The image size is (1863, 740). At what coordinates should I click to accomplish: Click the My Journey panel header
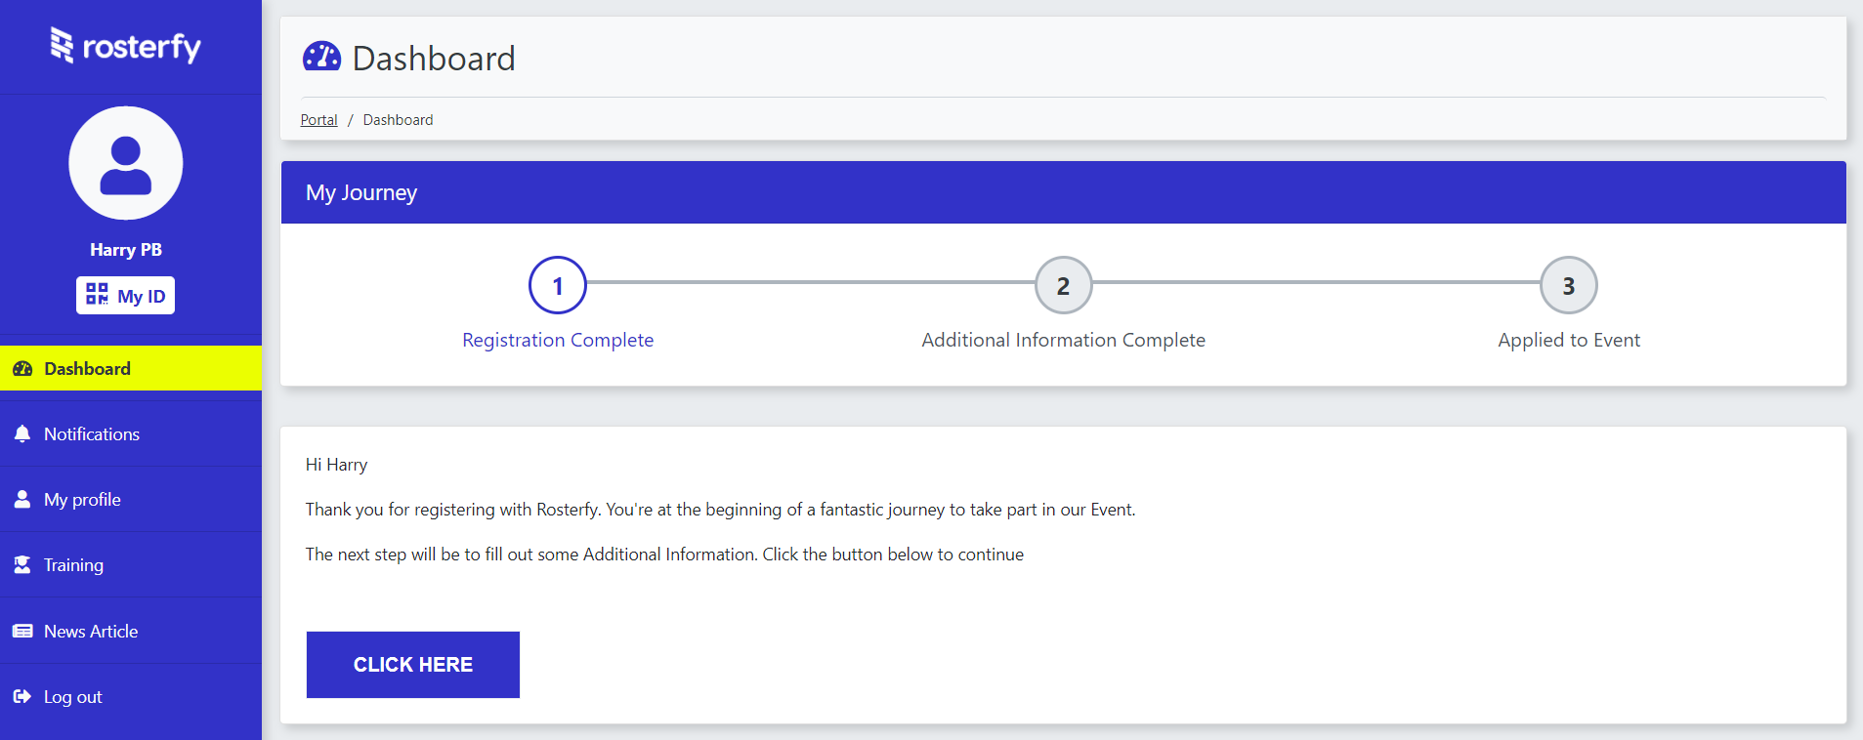[360, 192]
